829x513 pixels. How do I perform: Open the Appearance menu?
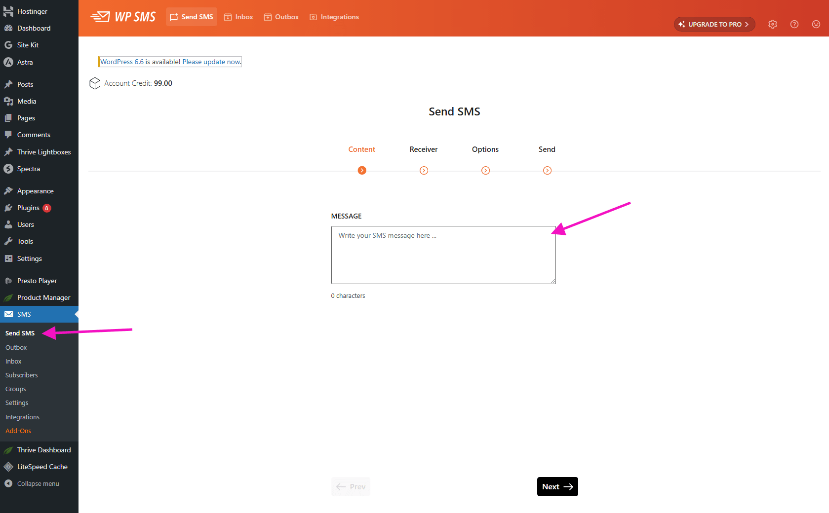coord(39,191)
